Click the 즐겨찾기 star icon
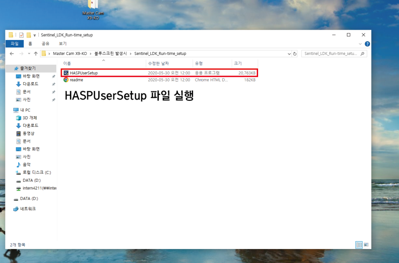 pos(16,68)
